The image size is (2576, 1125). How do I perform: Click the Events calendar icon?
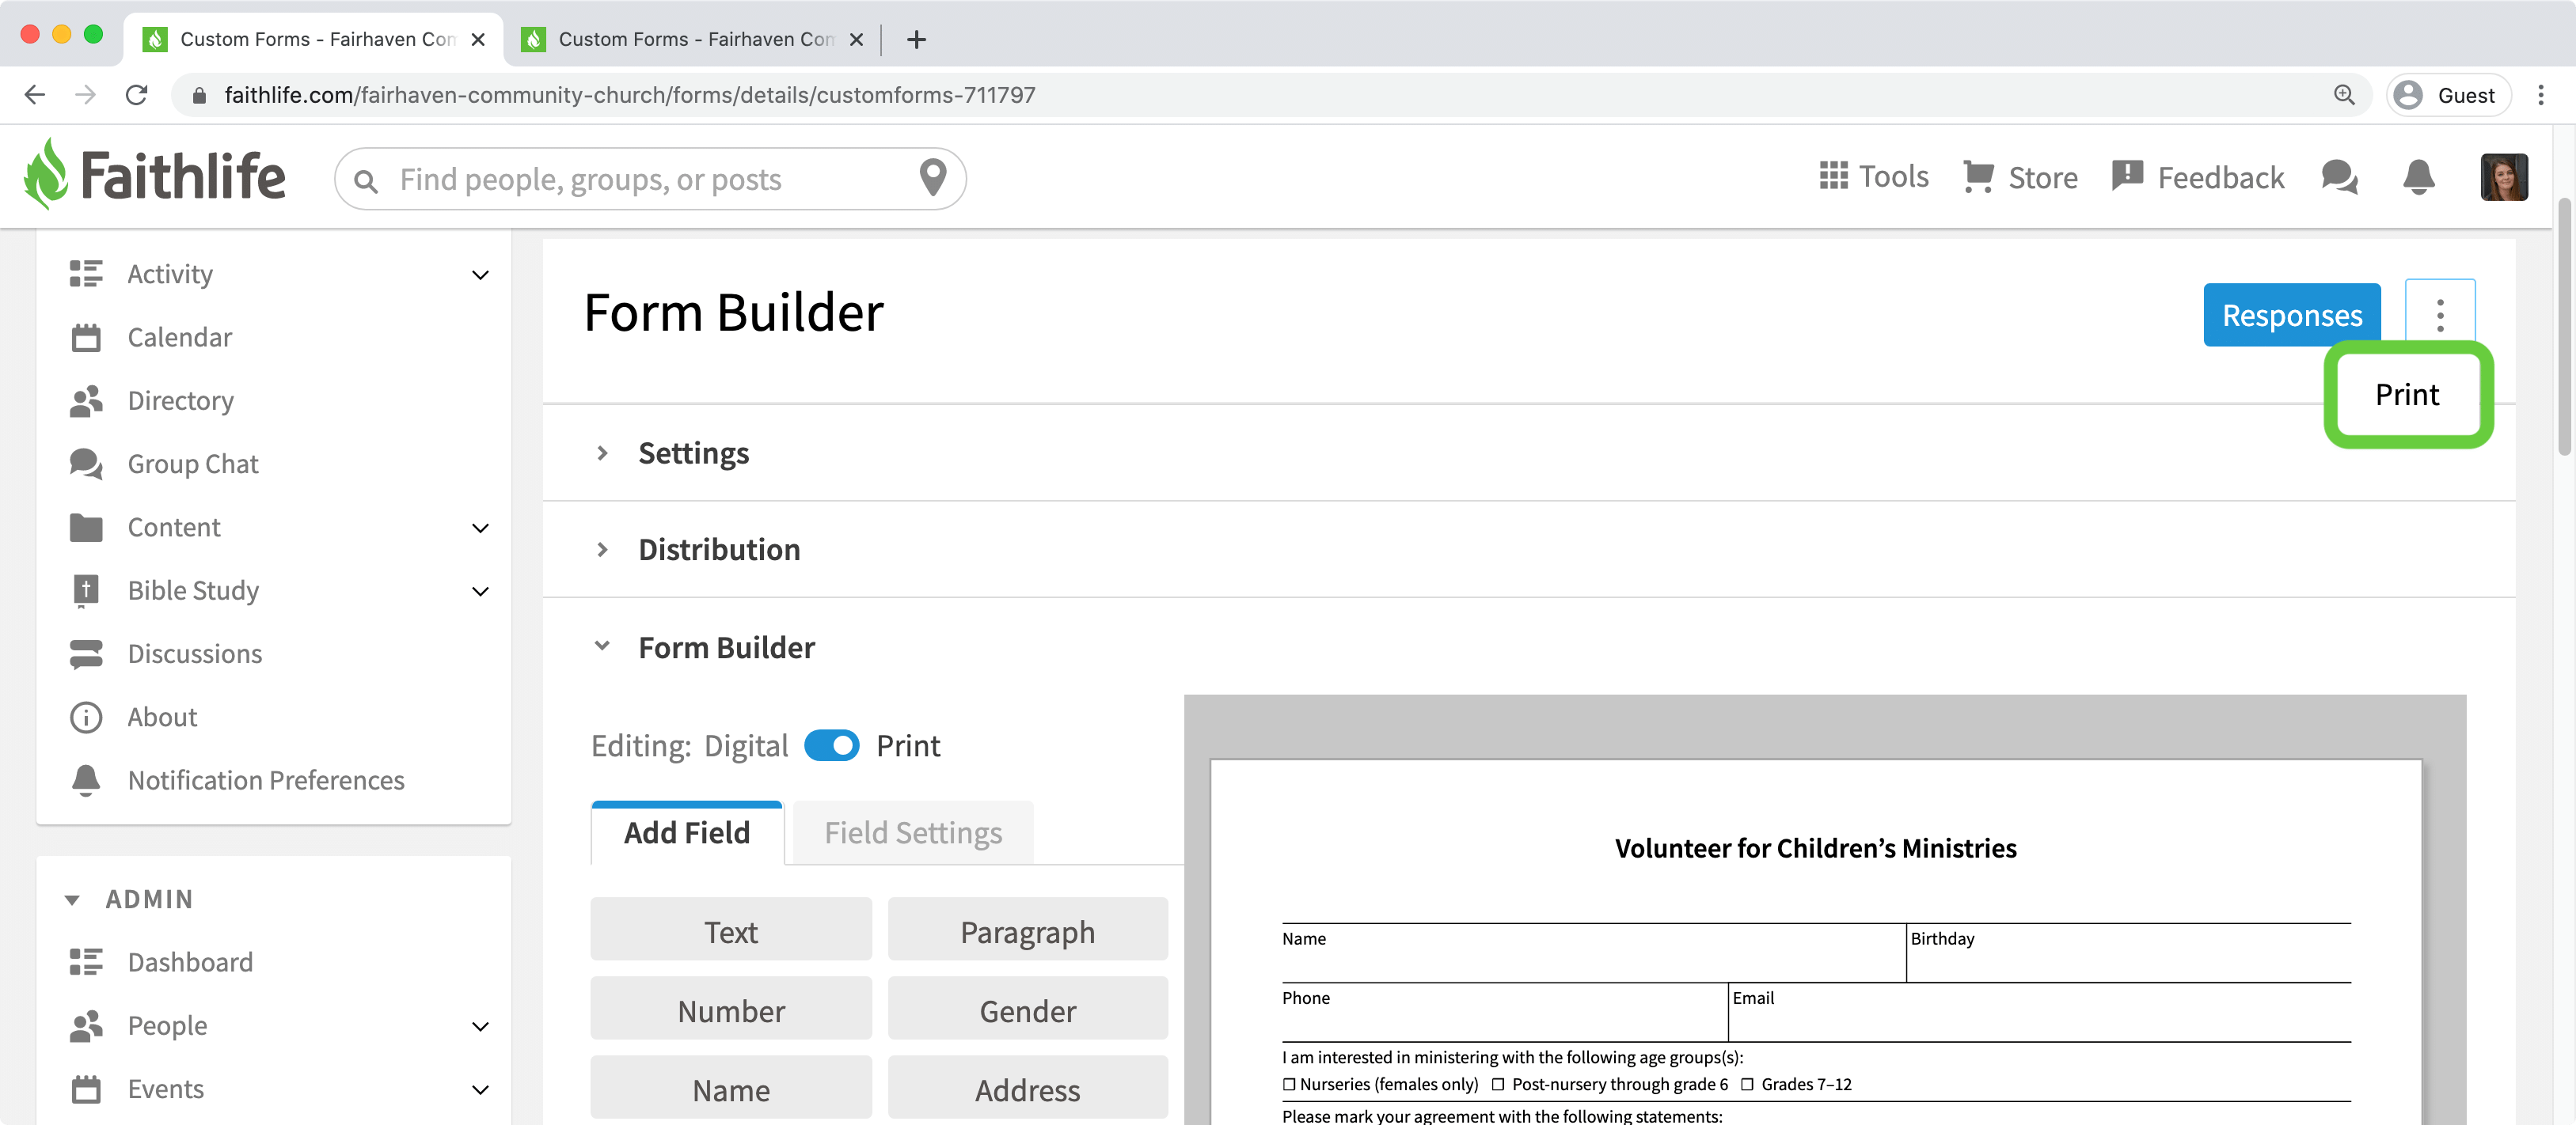(86, 1089)
